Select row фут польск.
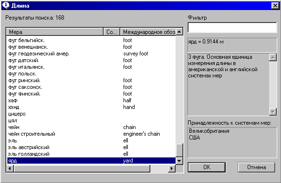 click(91, 74)
